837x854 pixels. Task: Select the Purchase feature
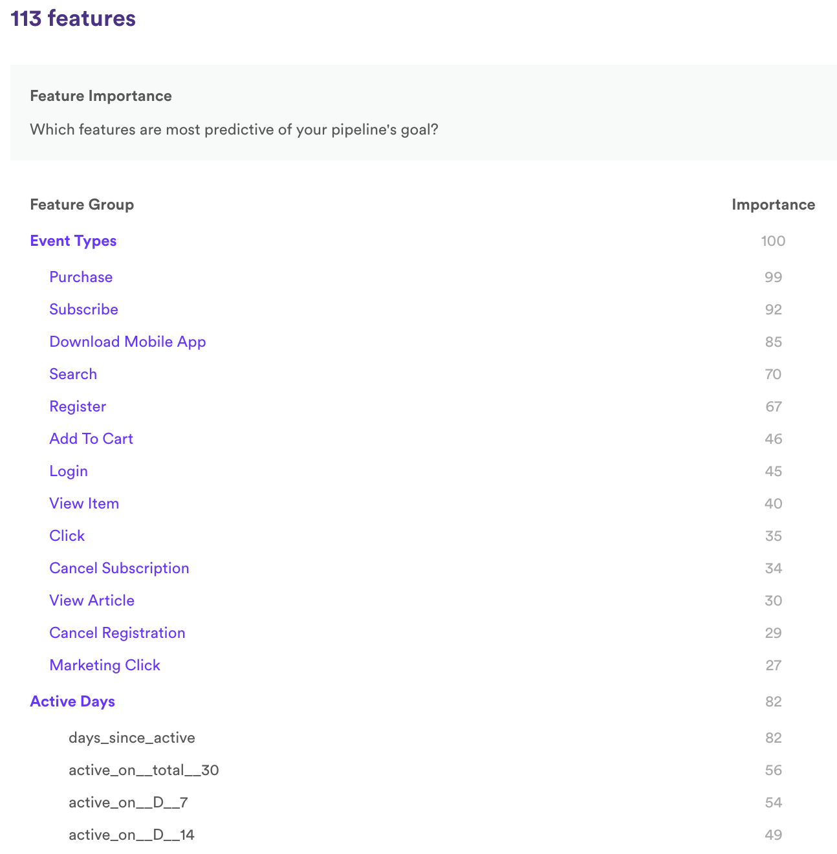81,277
